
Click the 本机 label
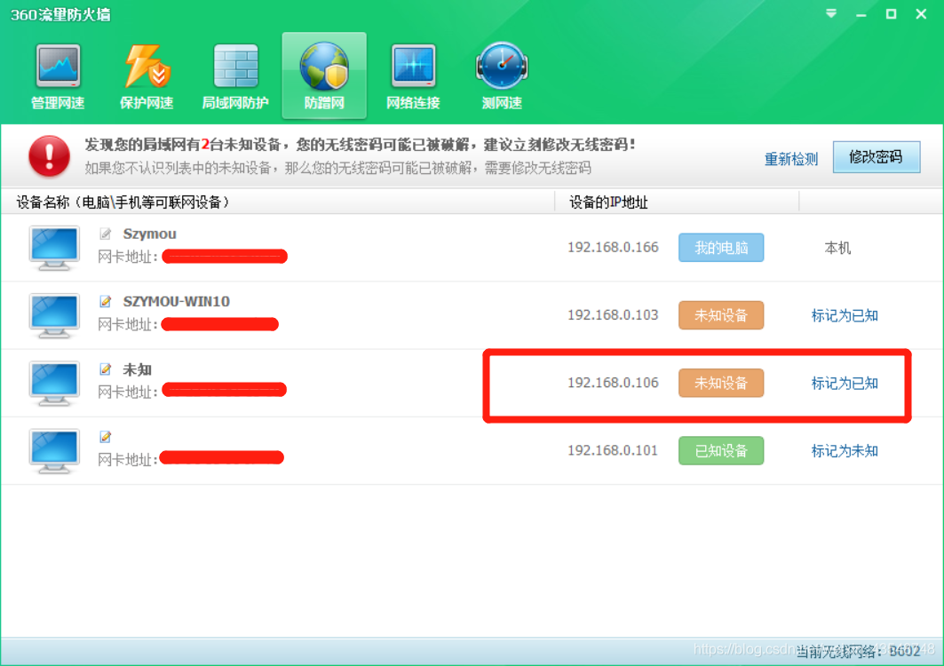pos(837,248)
